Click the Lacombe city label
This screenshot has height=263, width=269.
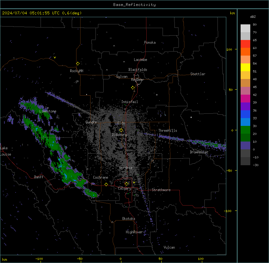[x=140, y=60]
